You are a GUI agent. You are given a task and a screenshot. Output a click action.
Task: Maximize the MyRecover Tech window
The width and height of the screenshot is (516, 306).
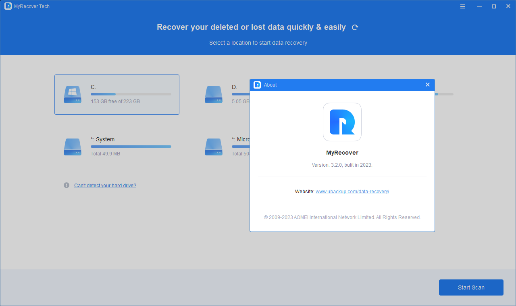coord(494,6)
